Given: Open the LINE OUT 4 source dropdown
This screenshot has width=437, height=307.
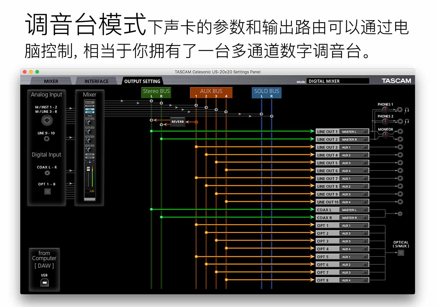Looking at the screenshot, I should [x=354, y=155].
